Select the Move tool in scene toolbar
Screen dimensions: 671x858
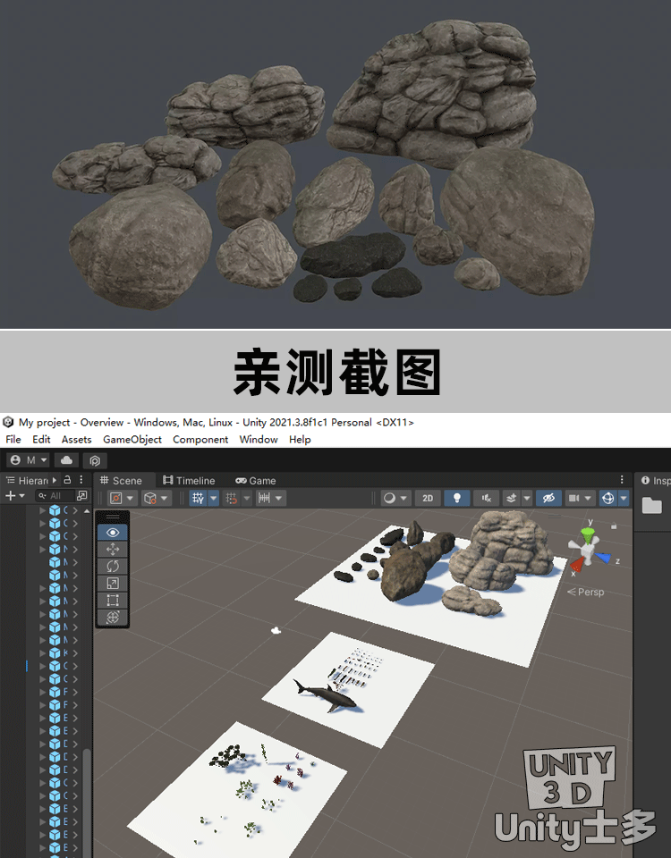(113, 549)
